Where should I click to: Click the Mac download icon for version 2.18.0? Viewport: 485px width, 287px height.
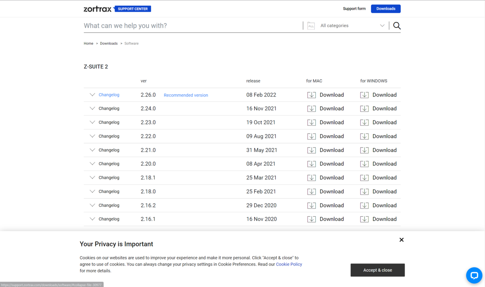(x=312, y=192)
